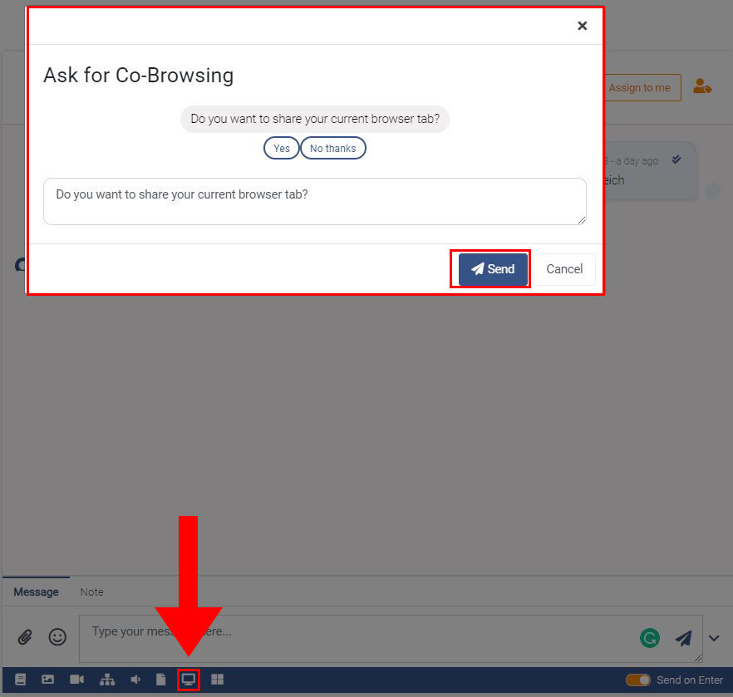Click the grid layout icon

click(x=218, y=680)
